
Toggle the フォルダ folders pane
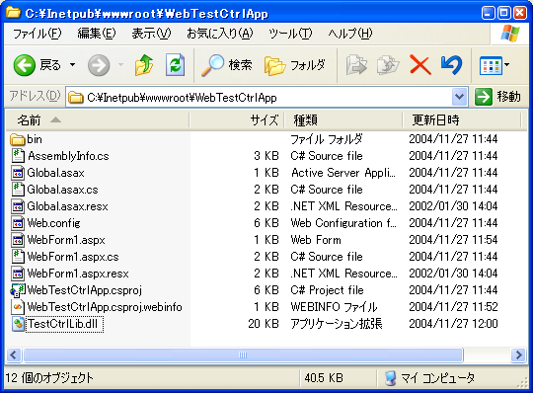click(x=295, y=65)
